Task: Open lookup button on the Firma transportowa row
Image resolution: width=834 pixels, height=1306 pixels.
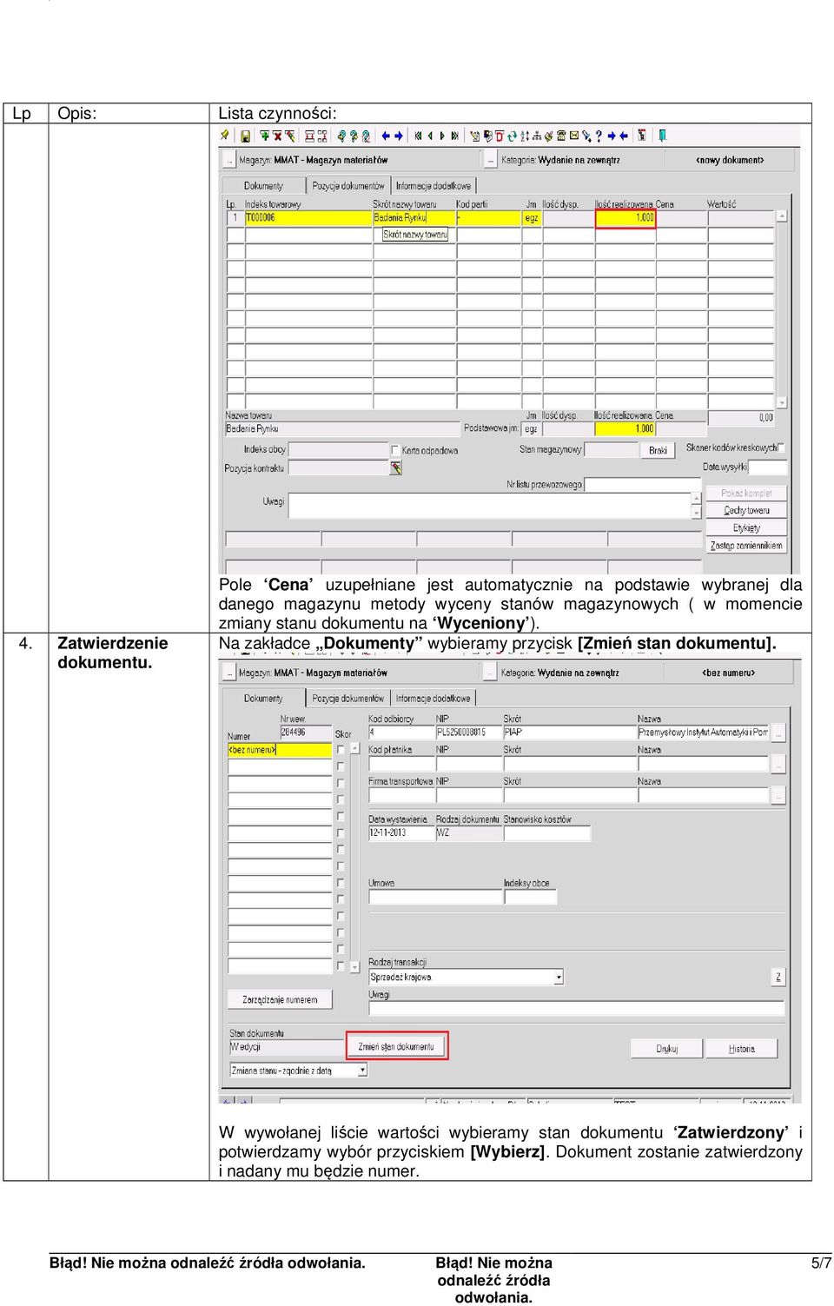Action: [778, 795]
